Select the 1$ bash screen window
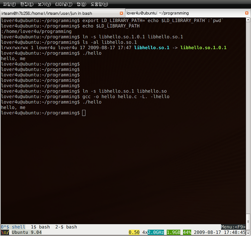Viewport: 251px width, 236px height. click(x=40, y=227)
